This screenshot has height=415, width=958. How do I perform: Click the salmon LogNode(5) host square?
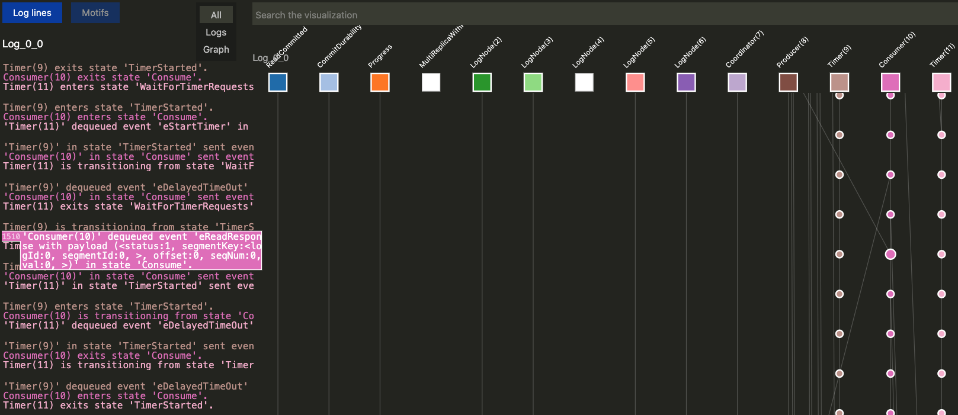tap(635, 82)
